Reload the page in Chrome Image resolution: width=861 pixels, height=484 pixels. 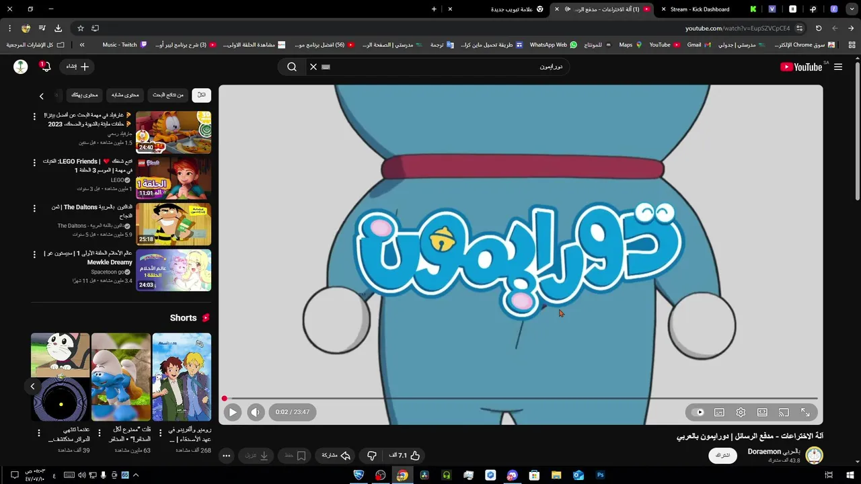pyautogui.click(x=819, y=28)
